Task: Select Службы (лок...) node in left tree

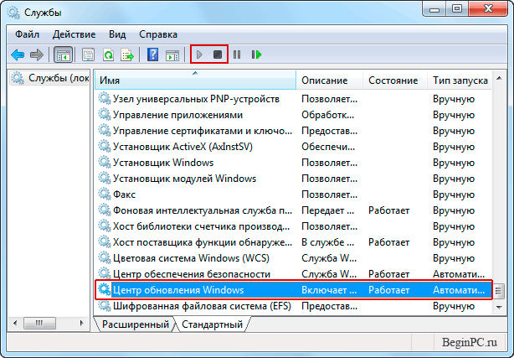Action: (49, 78)
